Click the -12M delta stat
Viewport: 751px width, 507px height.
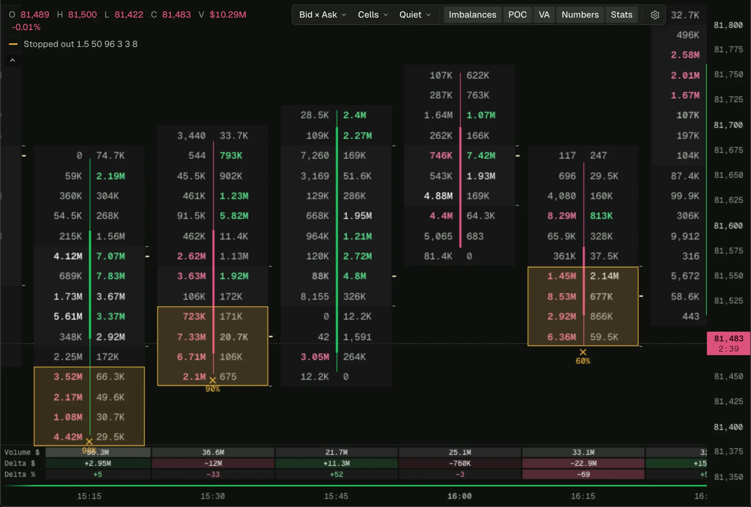tap(213, 464)
